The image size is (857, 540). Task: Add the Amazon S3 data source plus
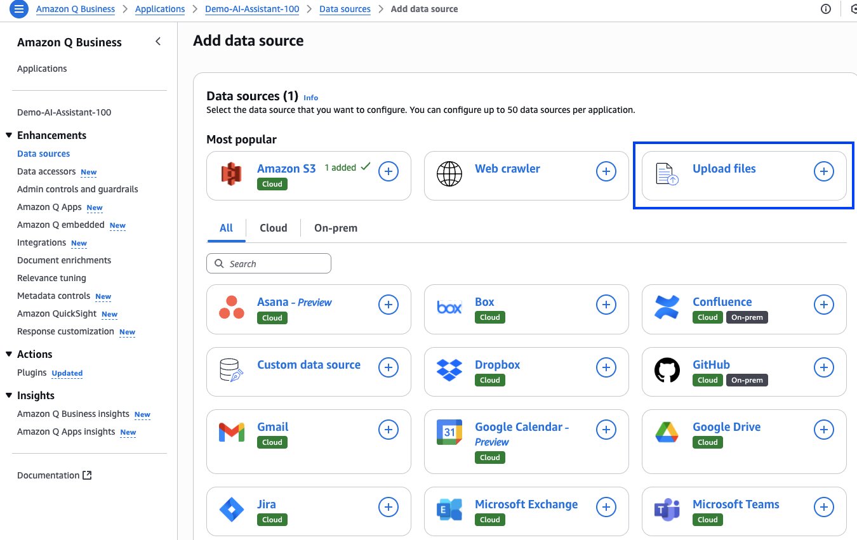[389, 171]
